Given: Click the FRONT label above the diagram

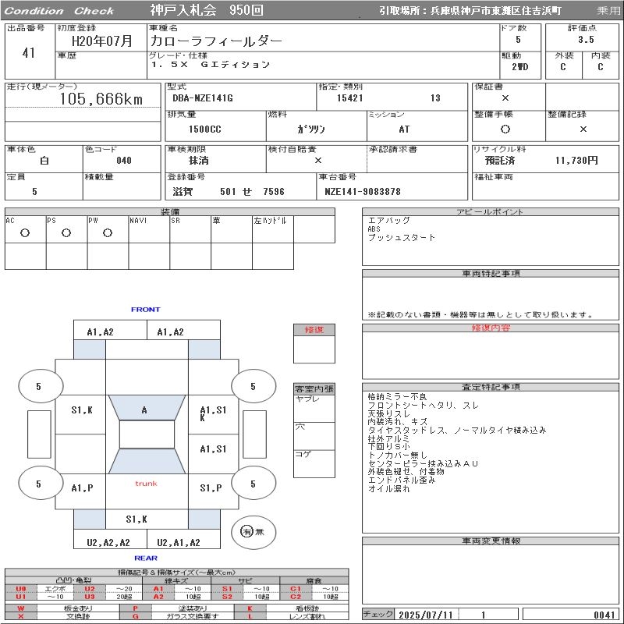Looking at the screenshot, I should point(146,309).
